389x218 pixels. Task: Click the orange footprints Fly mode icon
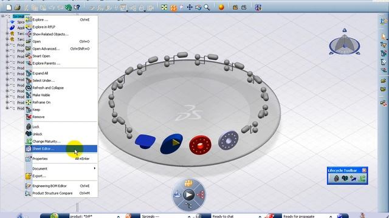173,8
